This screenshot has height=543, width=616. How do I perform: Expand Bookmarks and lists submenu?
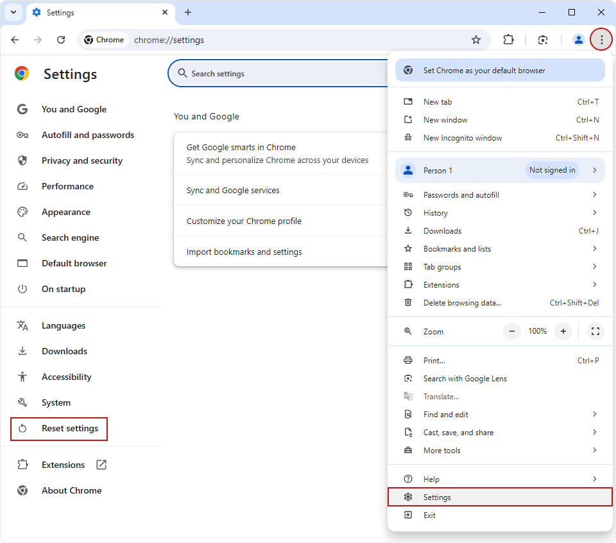(x=500, y=248)
